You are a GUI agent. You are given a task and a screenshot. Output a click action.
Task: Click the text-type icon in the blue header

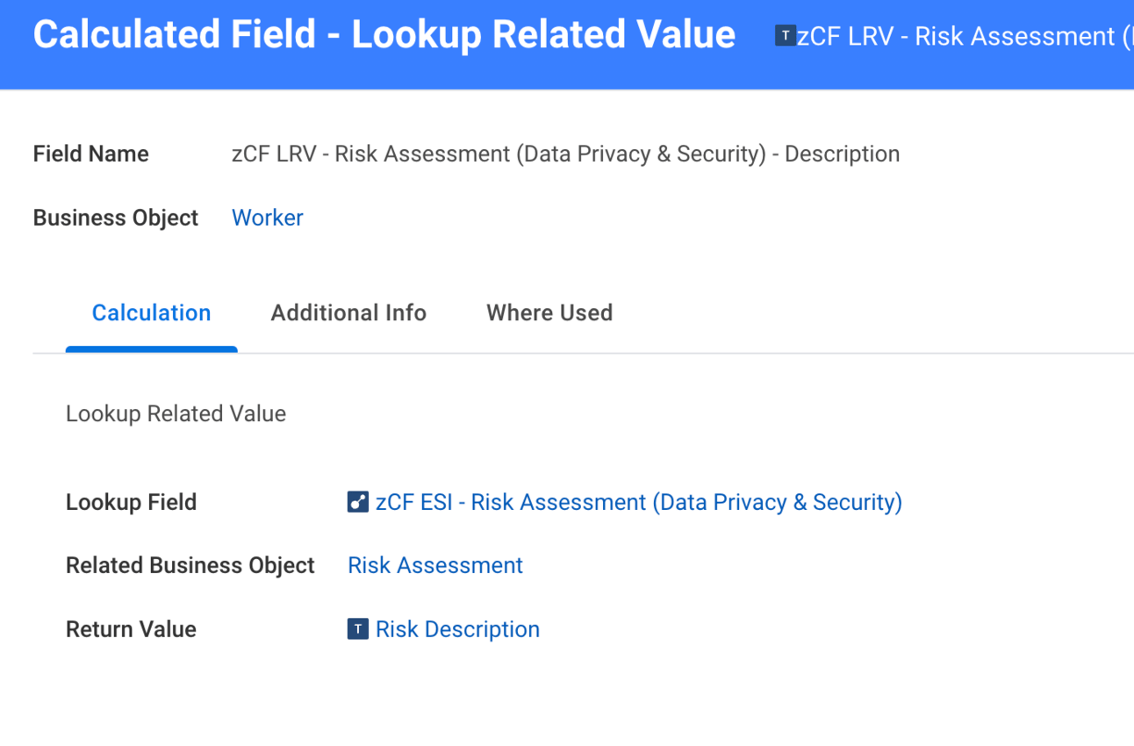785,36
